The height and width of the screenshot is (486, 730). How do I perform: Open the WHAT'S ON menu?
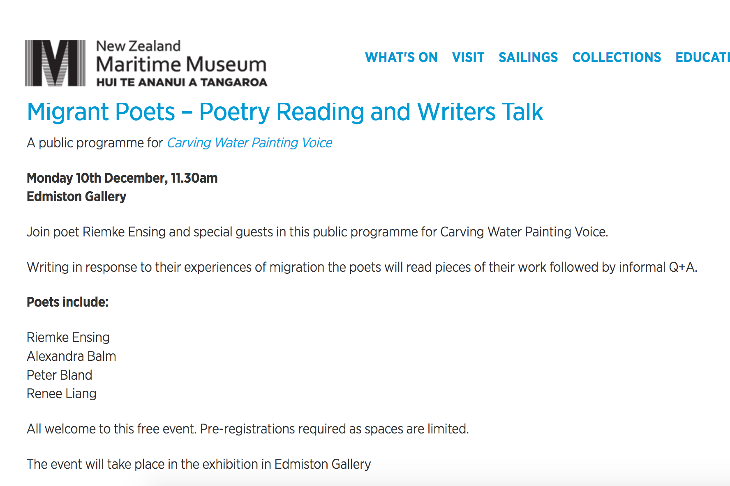[401, 57]
